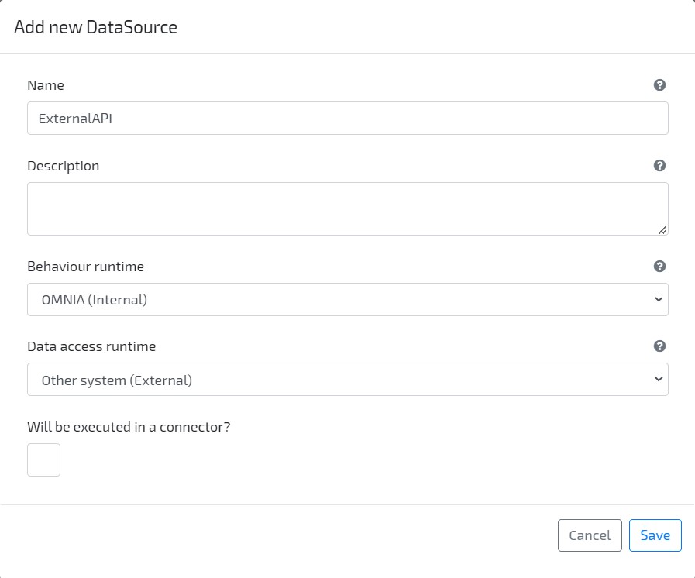
Task: Show help for Behaviour runtime
Action: point(659,267)
